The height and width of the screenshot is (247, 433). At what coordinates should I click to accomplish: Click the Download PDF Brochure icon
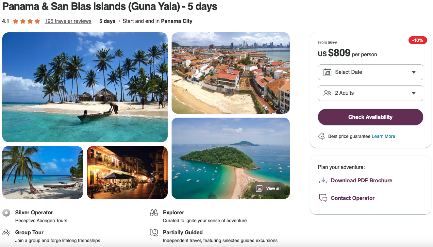[x=323, y=180]
